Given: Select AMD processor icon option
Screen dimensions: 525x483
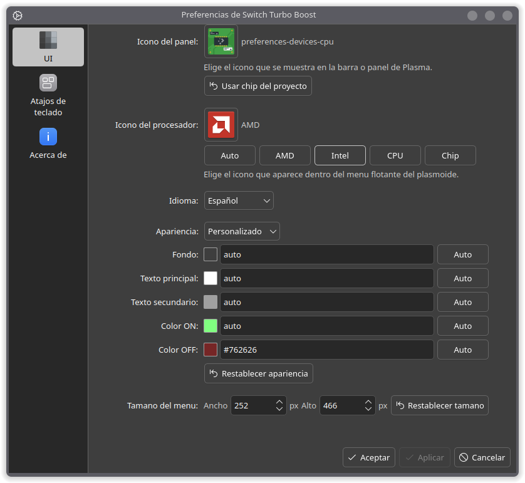Looking at the screenshot, I should point(284,155).
